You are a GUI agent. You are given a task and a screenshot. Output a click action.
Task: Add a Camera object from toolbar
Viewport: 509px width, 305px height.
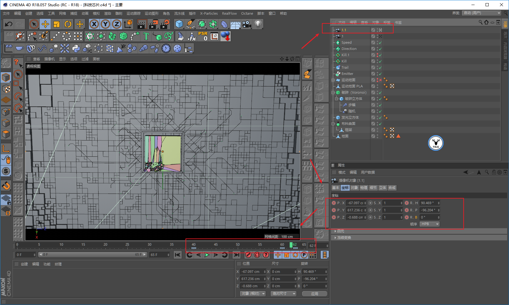(247, 24)
